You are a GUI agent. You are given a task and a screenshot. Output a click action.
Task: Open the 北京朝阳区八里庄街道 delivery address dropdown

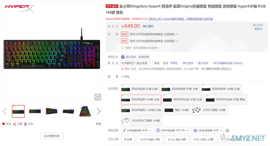coord(136,63)
